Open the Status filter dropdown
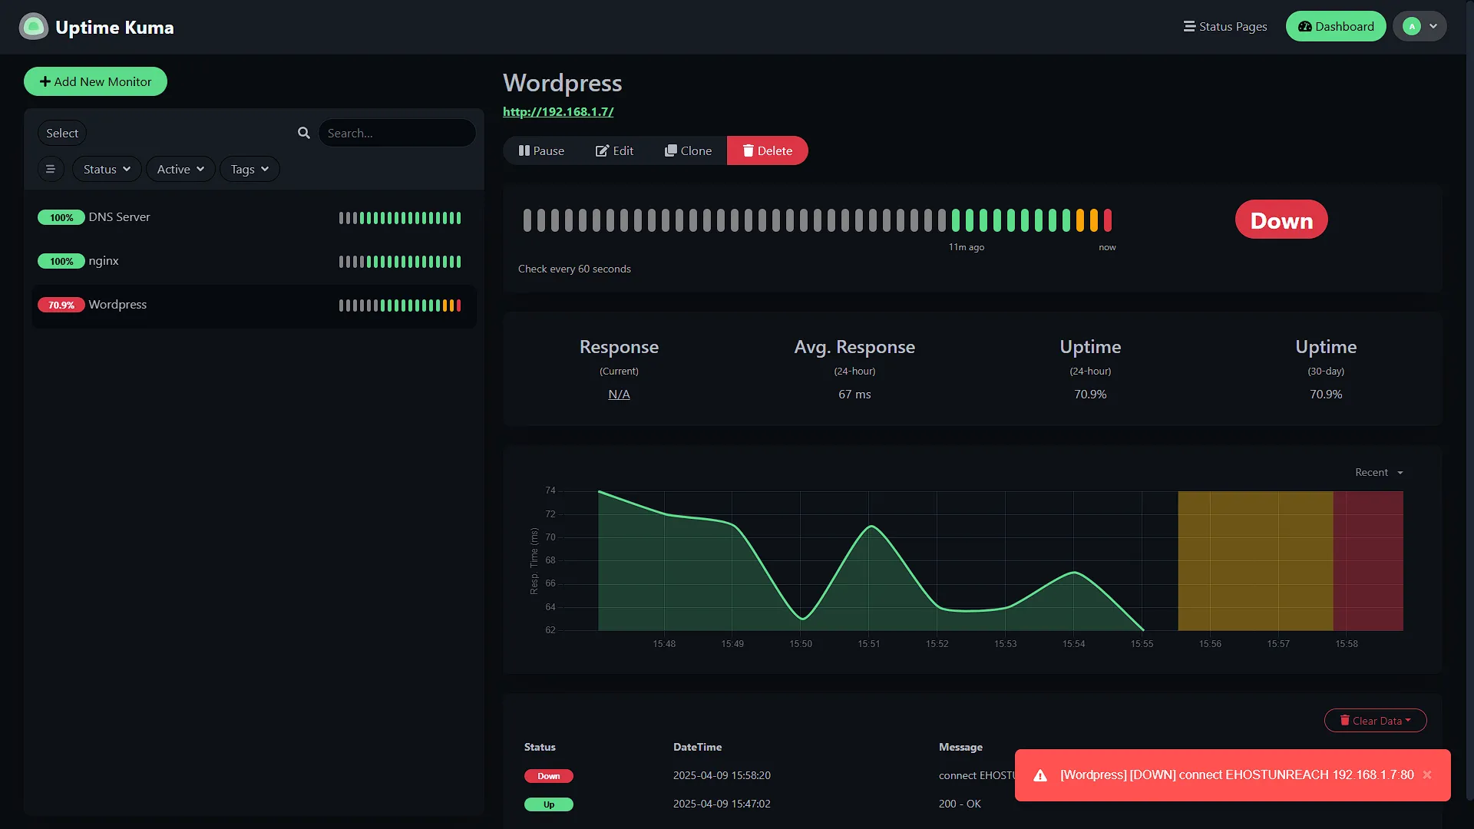This screenshot has width=1474, height=829. tap(107, 169)
